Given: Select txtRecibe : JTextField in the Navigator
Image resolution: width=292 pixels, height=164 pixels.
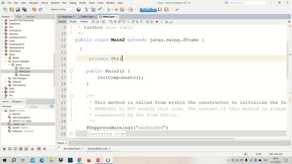Looking at the screenshot, I should (x=23, y=131).
